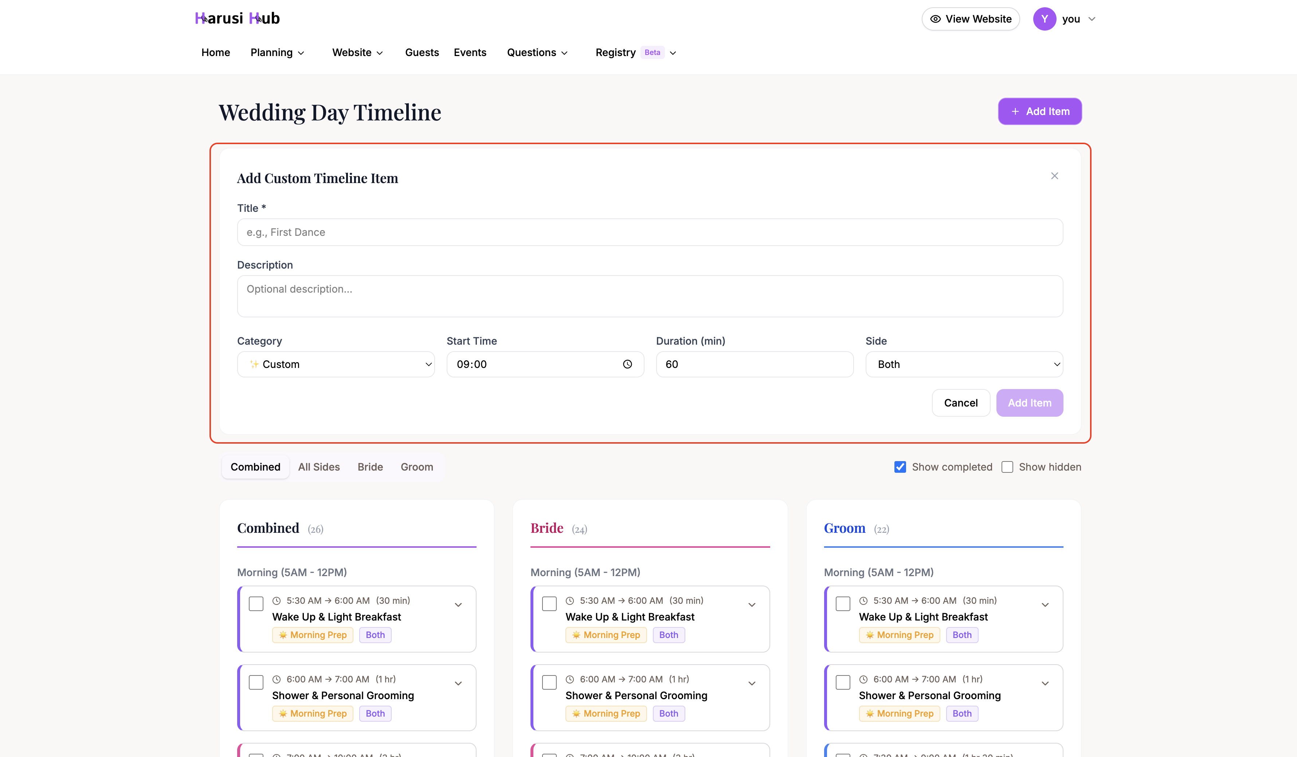Click the eye icon on View Website button
This screenshot has width=1297, height=757.
click(x=935, y=19)
